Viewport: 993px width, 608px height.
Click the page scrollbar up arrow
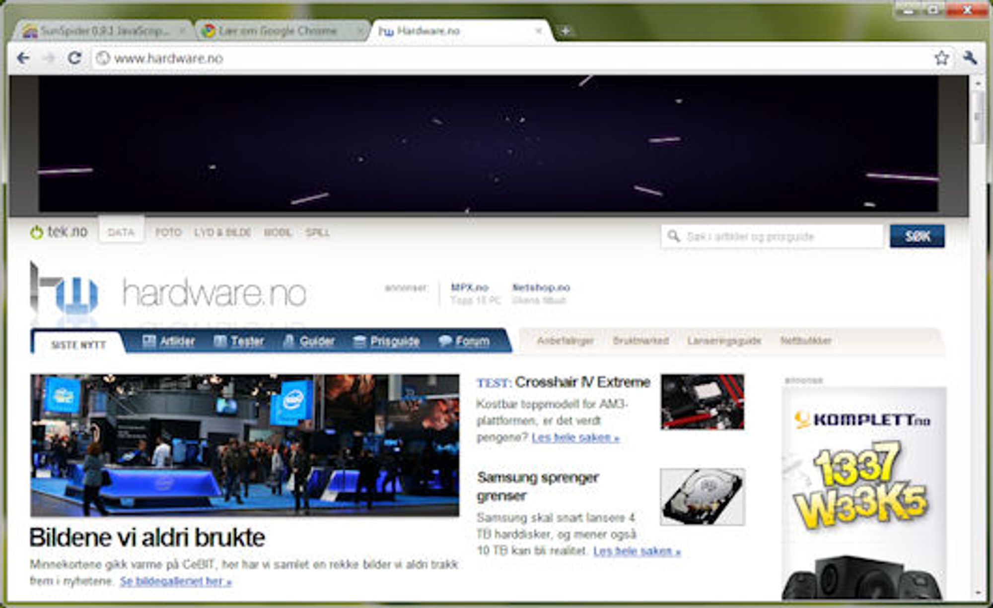(x=978, y=82)
